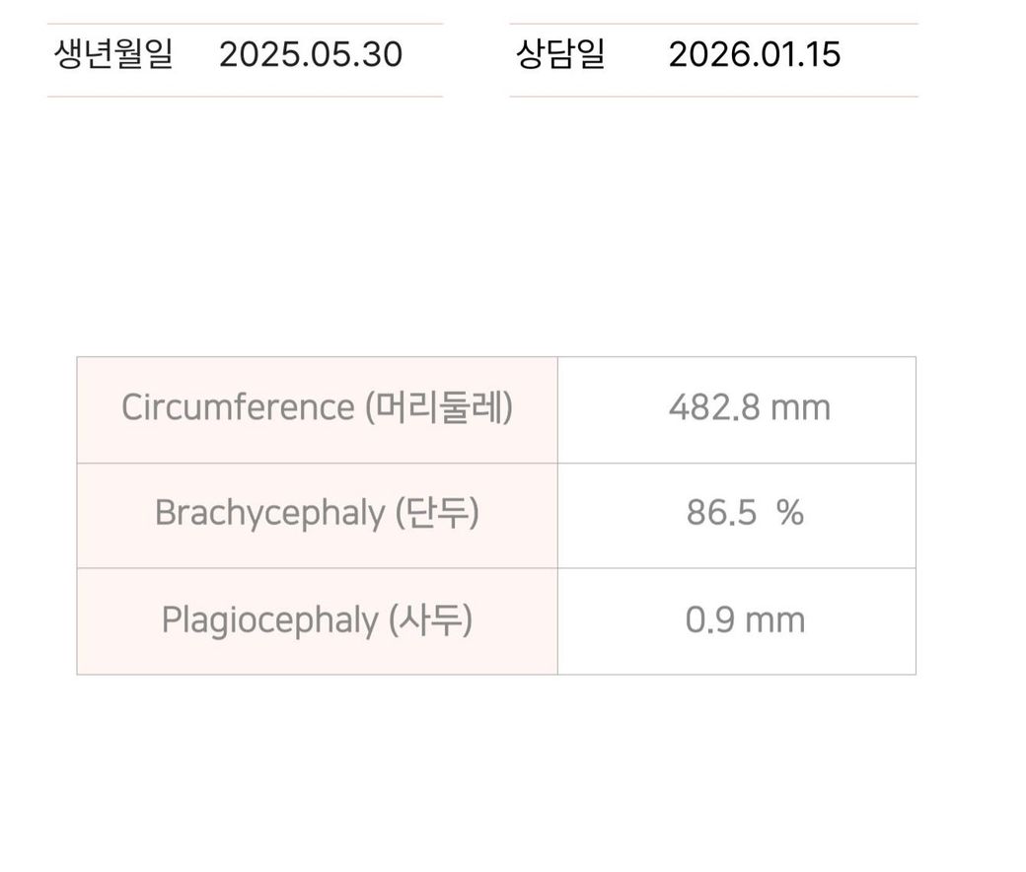Click the mm unit after 482.8
Viewport: 1026px width, 872px height.
click(801, 409)
